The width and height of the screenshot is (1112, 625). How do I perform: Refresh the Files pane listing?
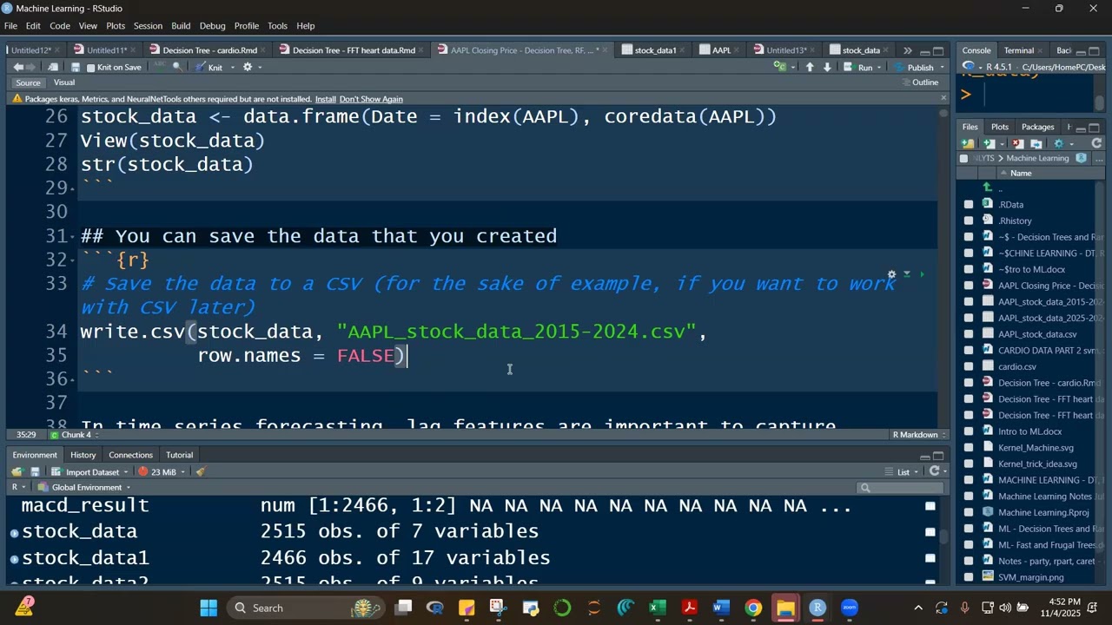point(1096,143)
